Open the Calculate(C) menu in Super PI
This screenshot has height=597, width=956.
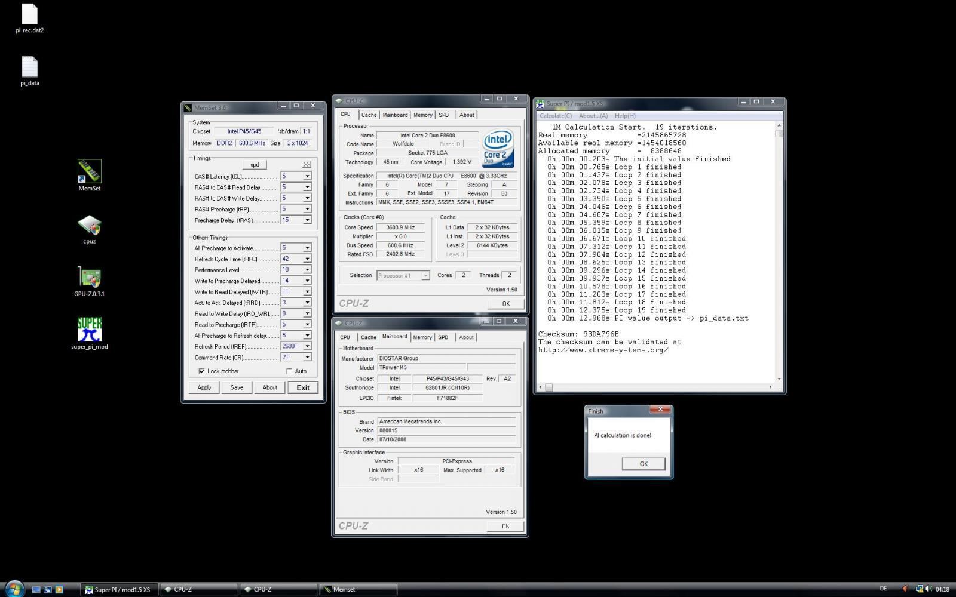pos(556,116)
